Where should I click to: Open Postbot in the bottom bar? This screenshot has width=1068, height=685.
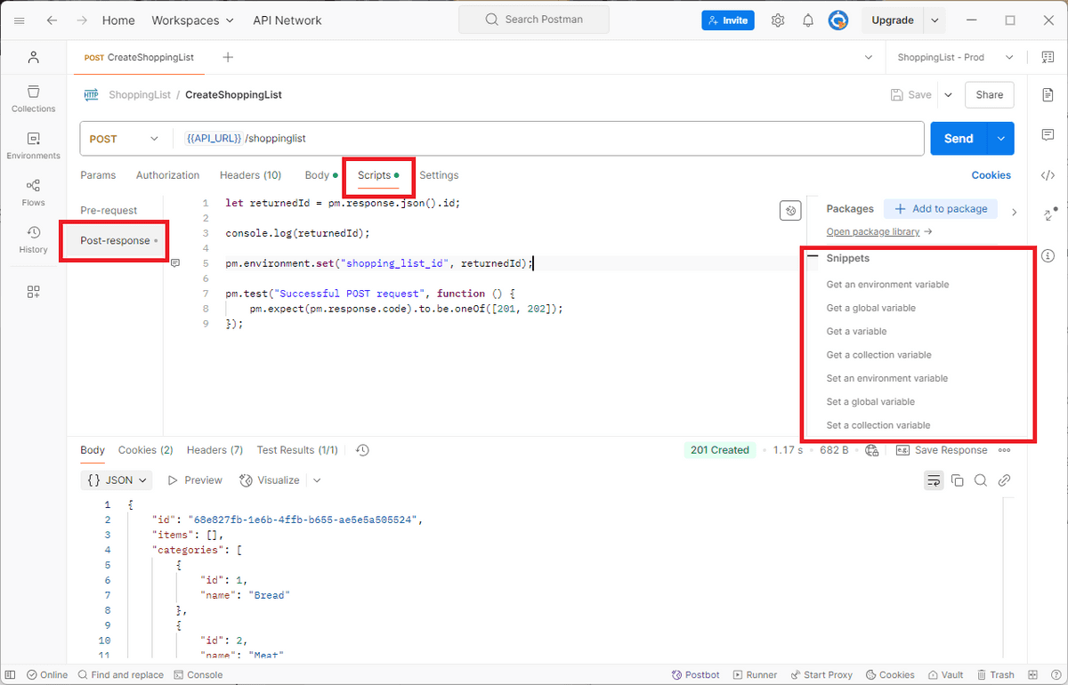(695, 674)
